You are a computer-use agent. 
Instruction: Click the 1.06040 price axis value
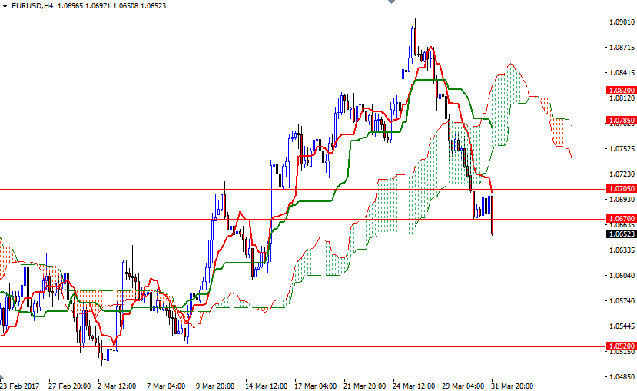[x=622, y=276]
